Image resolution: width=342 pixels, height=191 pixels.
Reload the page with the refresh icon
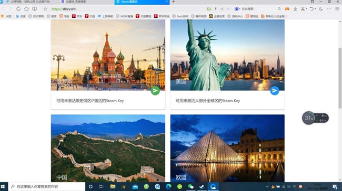[x=18, y=9]
